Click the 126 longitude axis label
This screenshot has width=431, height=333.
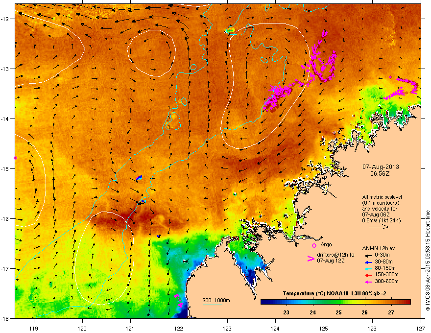click(x=372, y=328)
